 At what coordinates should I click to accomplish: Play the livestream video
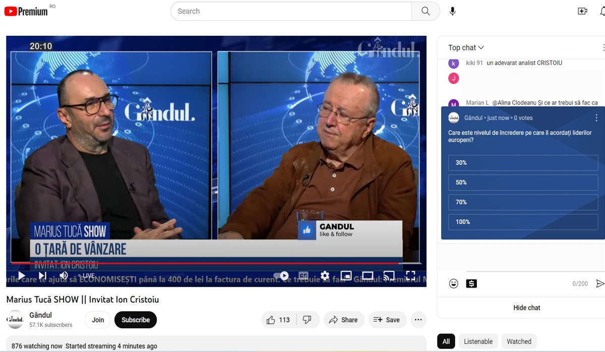coord(21,276)
